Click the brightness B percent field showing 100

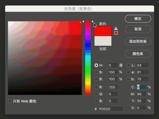click(113, 79)
